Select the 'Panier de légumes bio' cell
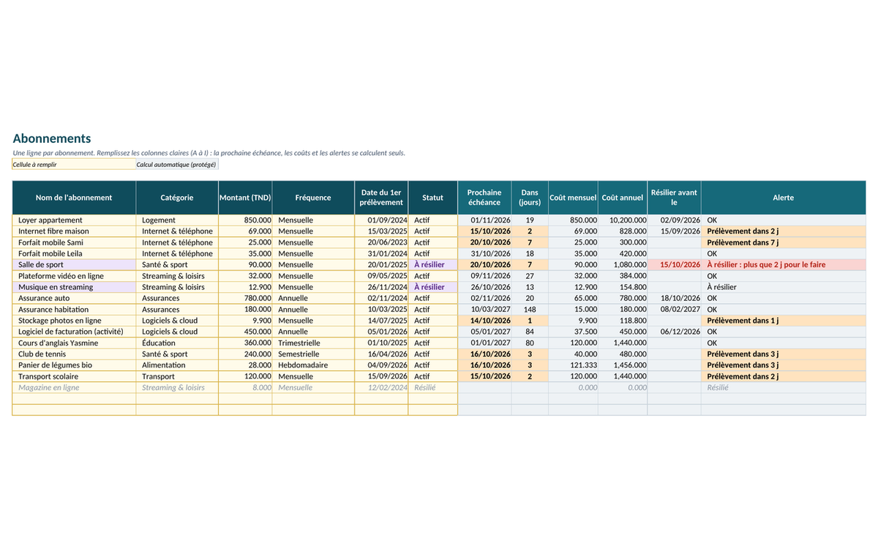The height and width of the screenshot is (549, 878). pos(74,365)
